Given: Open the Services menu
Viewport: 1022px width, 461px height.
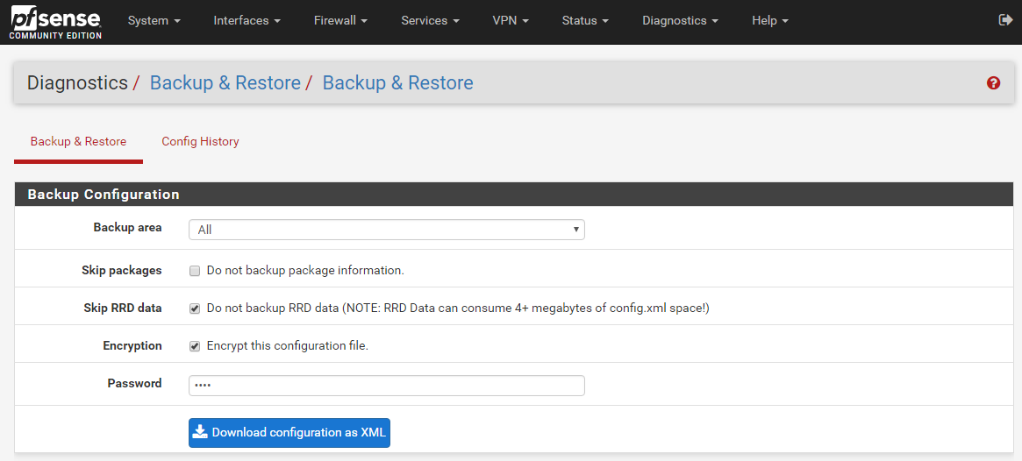Looking at the screenshot, I should (x=430, y=20).
